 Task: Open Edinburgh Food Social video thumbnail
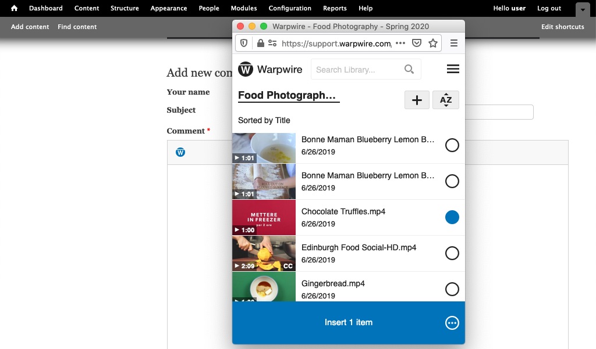[264, 253]
